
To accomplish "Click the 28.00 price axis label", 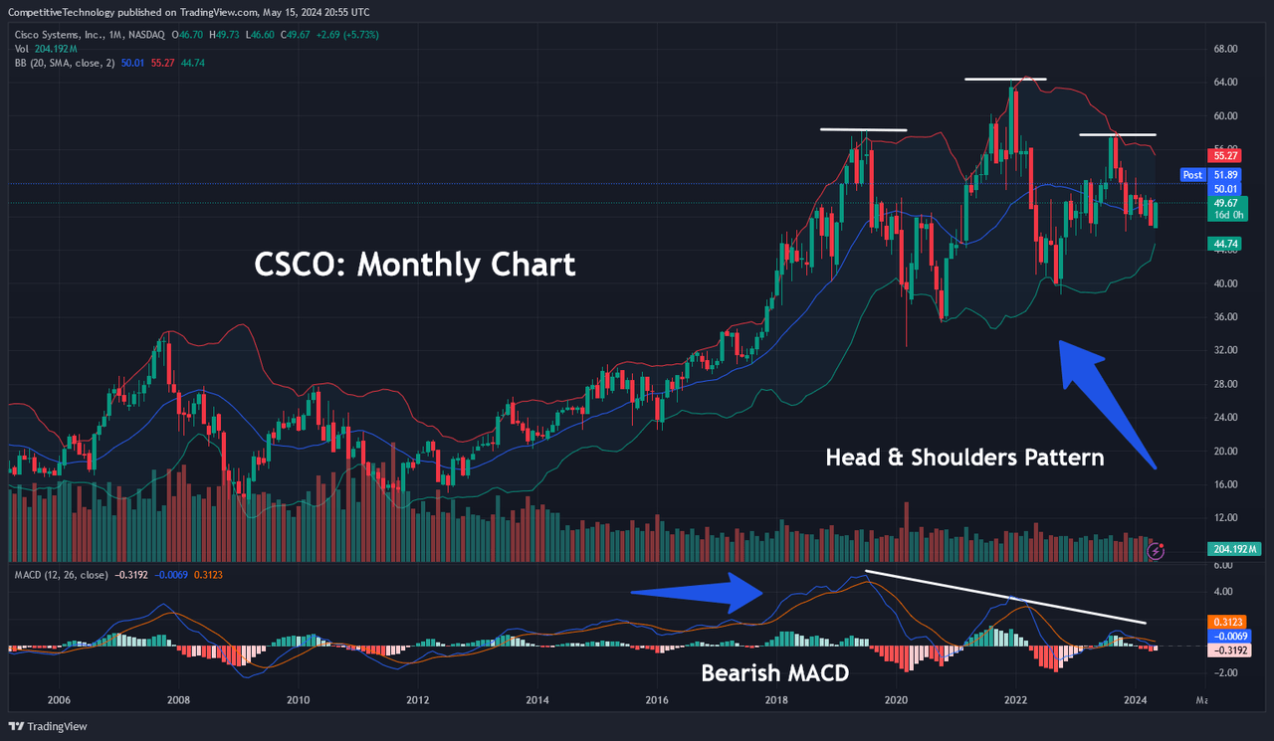I will click(1225, 384).
